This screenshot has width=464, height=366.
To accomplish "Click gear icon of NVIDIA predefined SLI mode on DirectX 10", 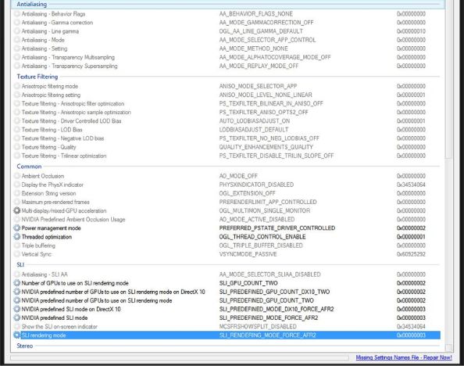I will (x=17, y=309).
